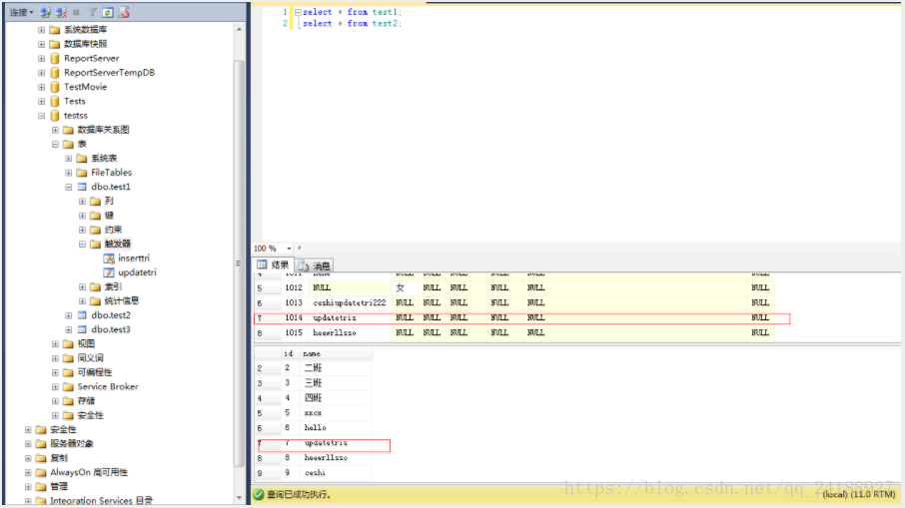This screenshot has width=905, height=508.
Task: Expand the AlwaysOn 高可用性 node
Action: tap(28, 472)
